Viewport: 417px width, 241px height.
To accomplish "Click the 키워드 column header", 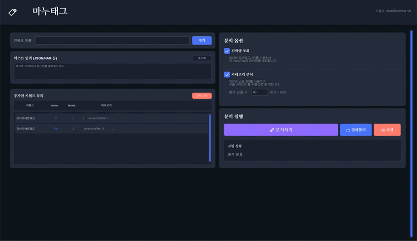I will [30, 105].
